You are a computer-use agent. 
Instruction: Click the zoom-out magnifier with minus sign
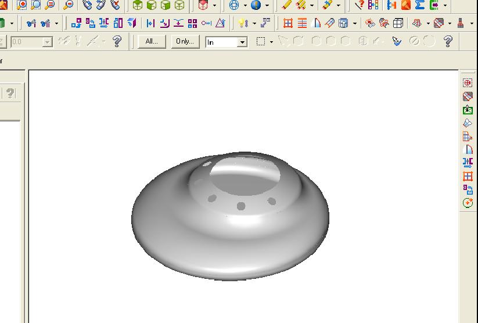pos(69,5)
